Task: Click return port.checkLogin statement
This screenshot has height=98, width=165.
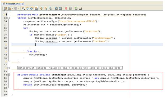Action: click(55, 85)
